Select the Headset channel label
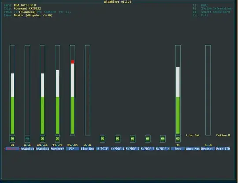238x183 pixels. [x=208, y=149]
